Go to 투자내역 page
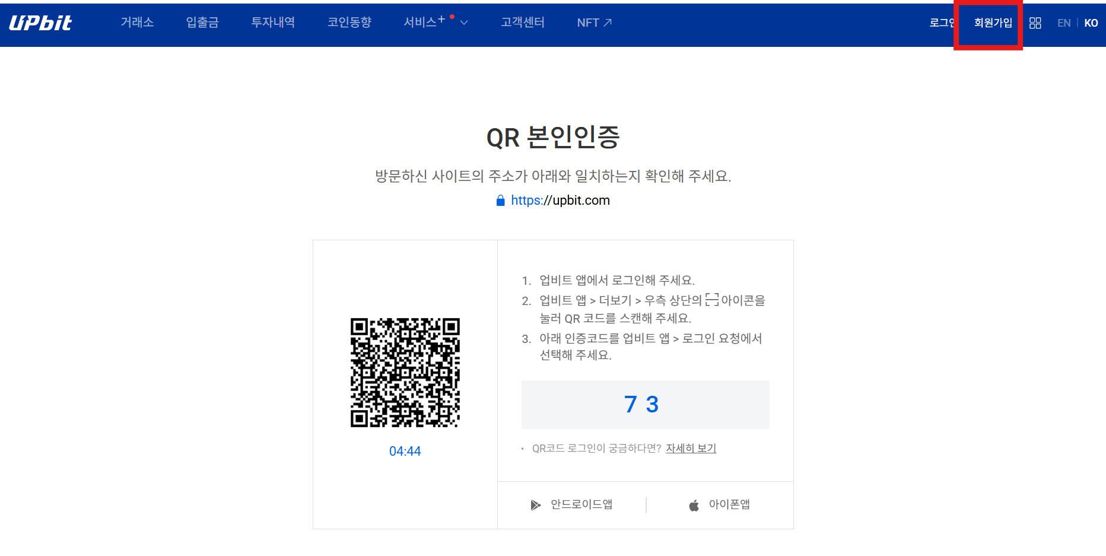 (273, 23)
